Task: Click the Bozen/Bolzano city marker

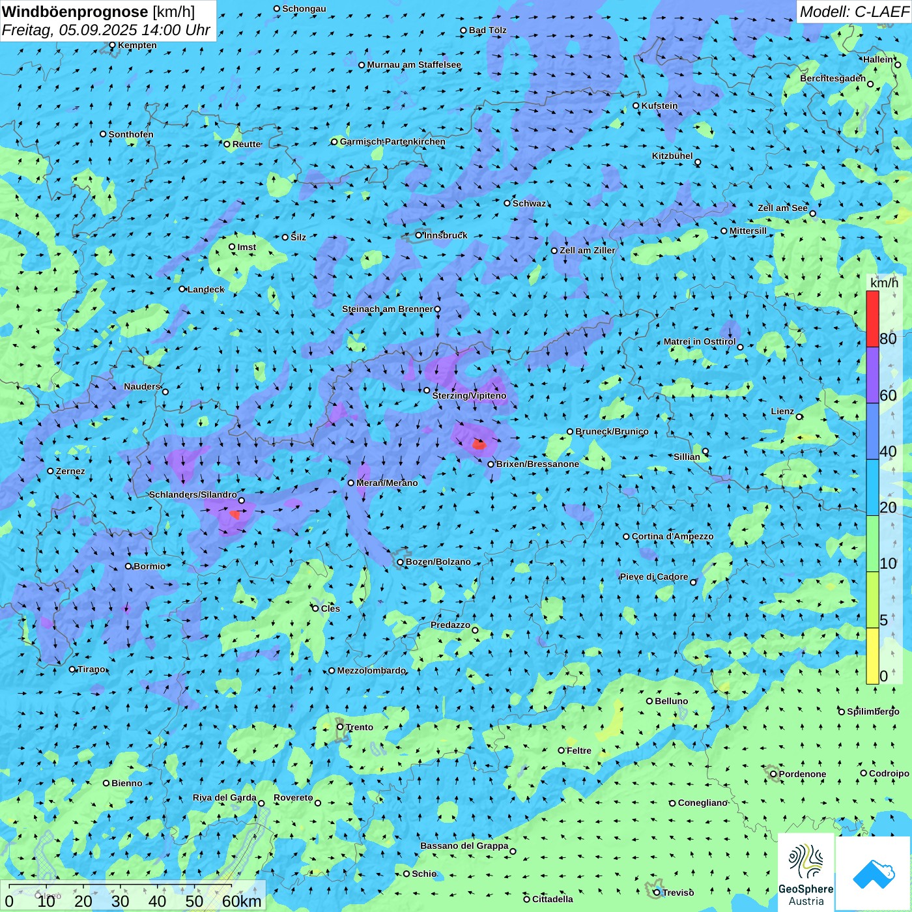Action: [401, 562]
